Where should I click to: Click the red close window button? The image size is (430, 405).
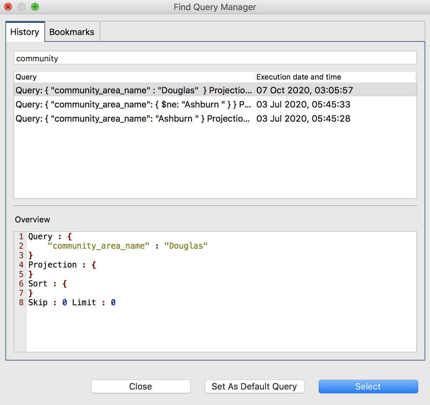click(x=8, y=7)
